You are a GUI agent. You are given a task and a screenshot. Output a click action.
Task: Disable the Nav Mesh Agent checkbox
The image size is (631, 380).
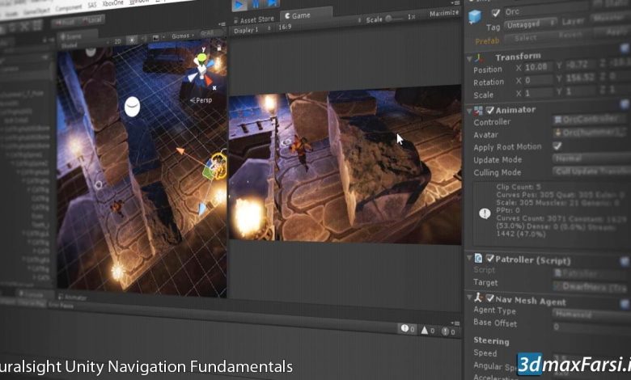tap(489, 298)
